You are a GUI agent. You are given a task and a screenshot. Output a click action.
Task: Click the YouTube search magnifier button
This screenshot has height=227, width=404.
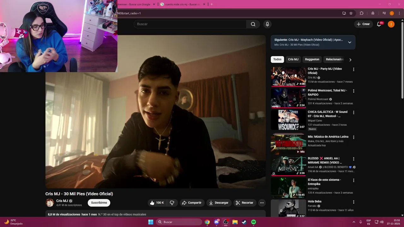click(x=253, y=24)
